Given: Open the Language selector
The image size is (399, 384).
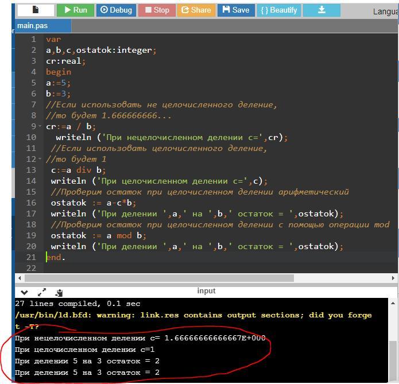Looking at the screenshot, I should pyautogui.click(x=385, y=11).
